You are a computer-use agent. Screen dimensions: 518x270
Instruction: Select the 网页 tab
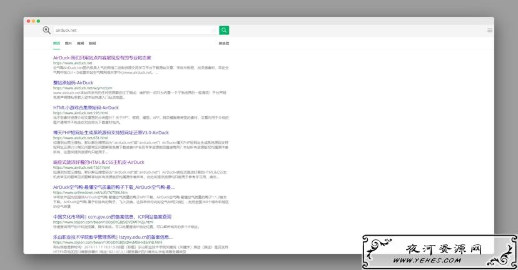[x=56, y=43]
